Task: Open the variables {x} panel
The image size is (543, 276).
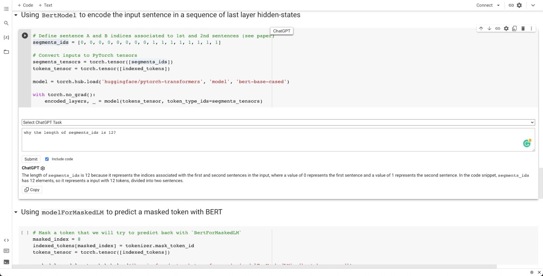Action: coord(6,37)
